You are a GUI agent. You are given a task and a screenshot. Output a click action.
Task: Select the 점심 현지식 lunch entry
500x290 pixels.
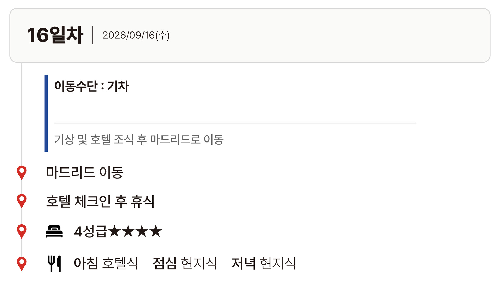[x=185, y=263]
